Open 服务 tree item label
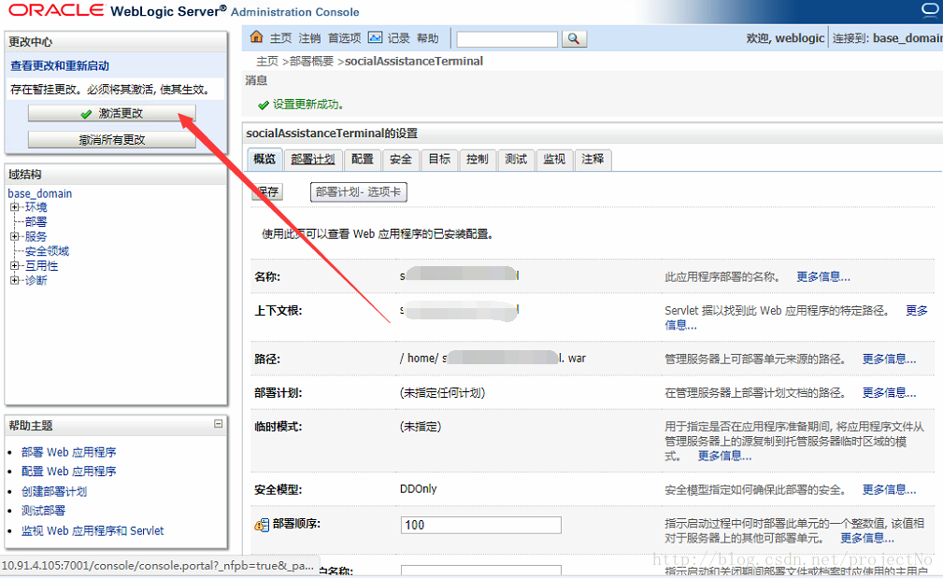The width and height of the screenshot is (943, 578). click(36, 237)
